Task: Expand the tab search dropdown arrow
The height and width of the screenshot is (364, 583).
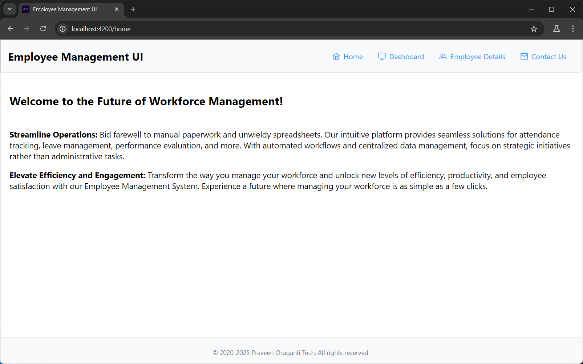Action: point(9,9)
